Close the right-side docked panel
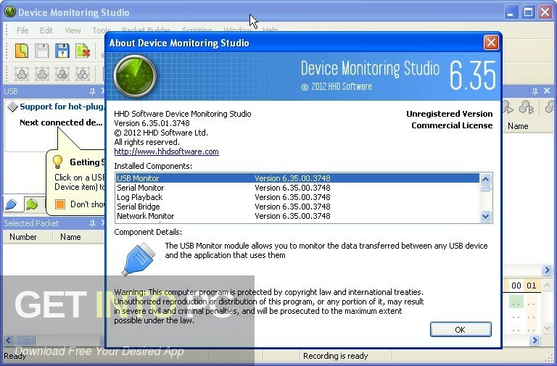Screen dimensions: 557x366 tap(547, 91)
